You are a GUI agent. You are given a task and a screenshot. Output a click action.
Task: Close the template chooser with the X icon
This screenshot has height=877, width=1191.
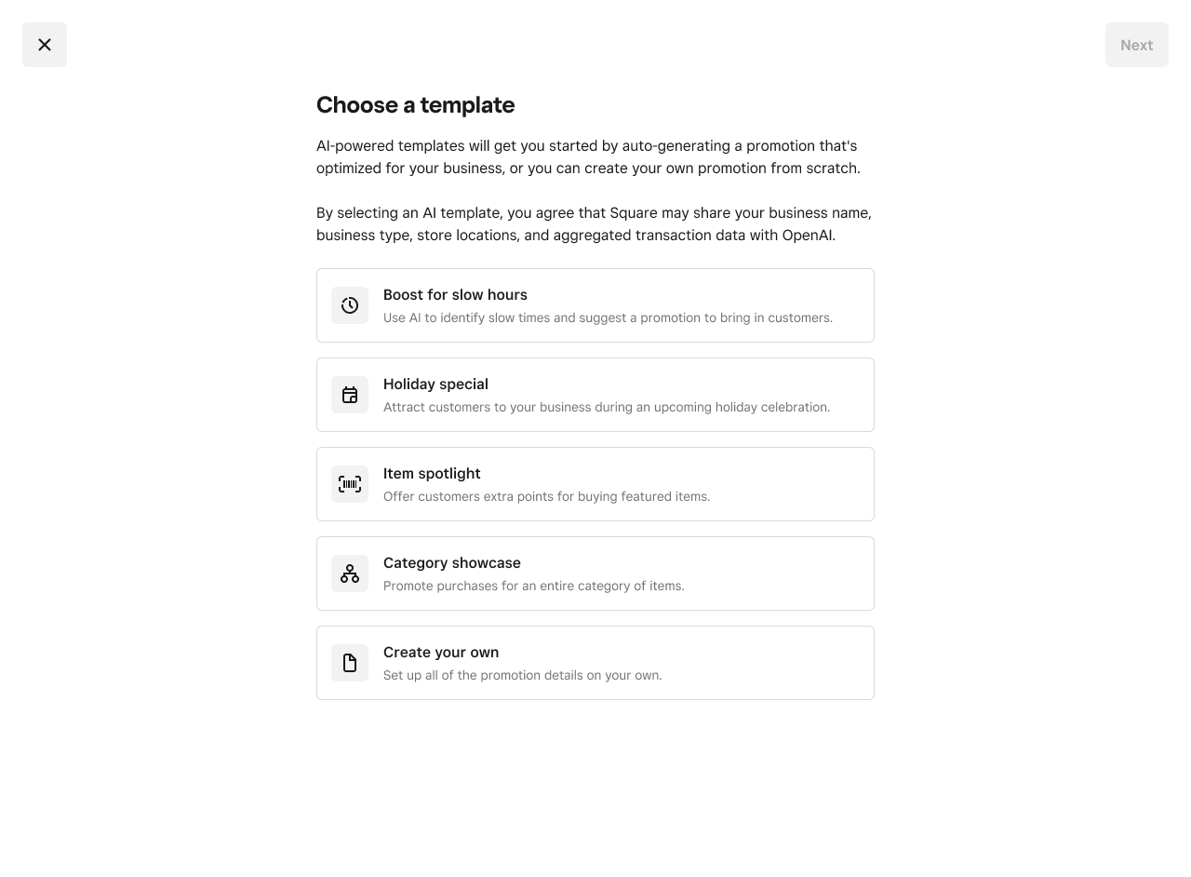tap(45, 45)
